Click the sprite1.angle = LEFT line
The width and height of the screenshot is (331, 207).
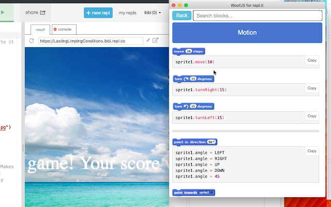point(200,153)
